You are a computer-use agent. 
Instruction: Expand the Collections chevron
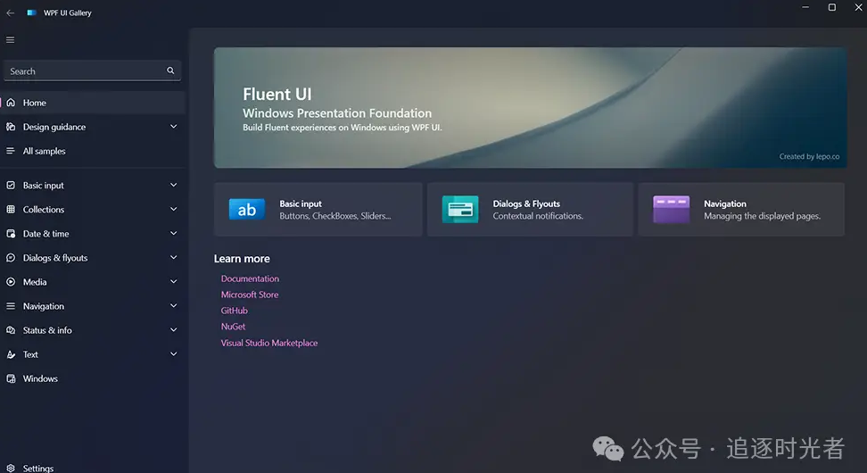pyautogui.click(x=174, y=209)
